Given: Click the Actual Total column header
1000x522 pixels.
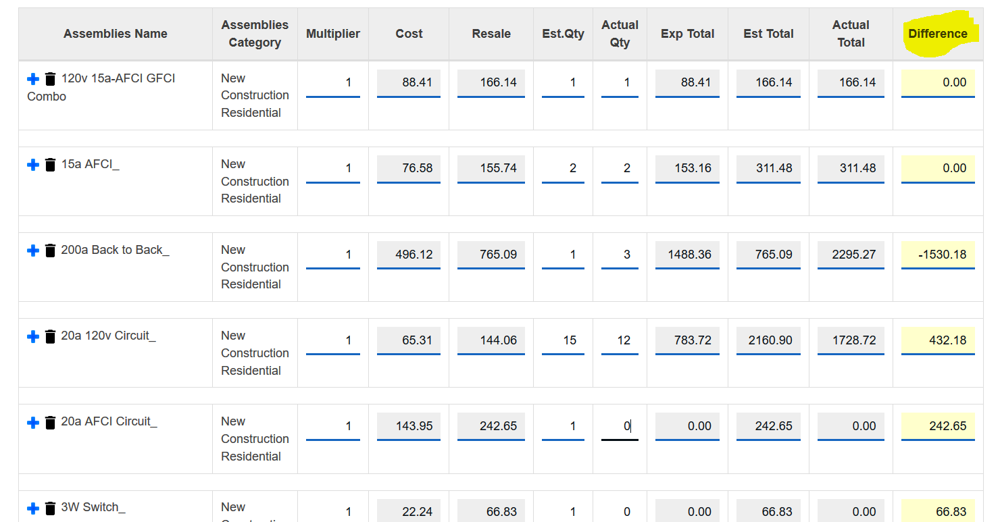Looking at the screenshot, I should [x=851, y=34].
